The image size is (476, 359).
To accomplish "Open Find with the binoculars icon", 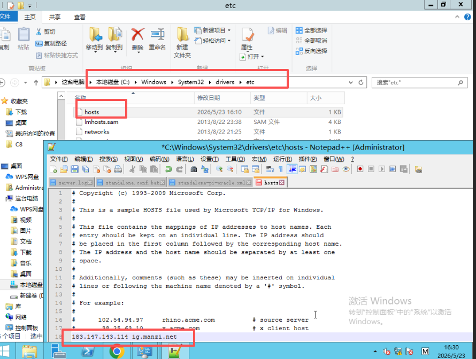I will (x=194, y=169).
